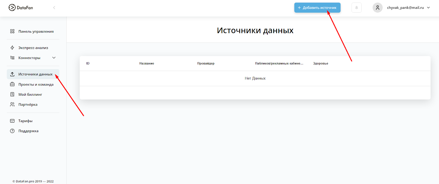Viewport: 439px width, 184px height.
Task: Click the connectors tree icon
Action: click(x=12, y=58)
